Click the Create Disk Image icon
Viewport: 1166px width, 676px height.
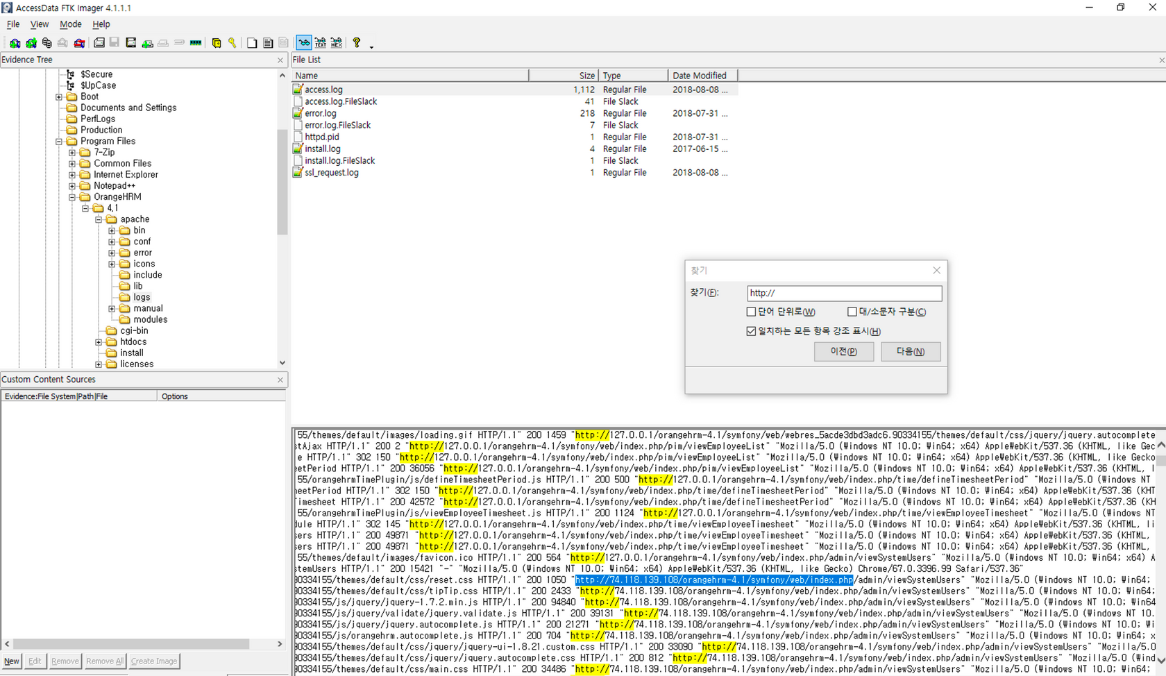99,43
